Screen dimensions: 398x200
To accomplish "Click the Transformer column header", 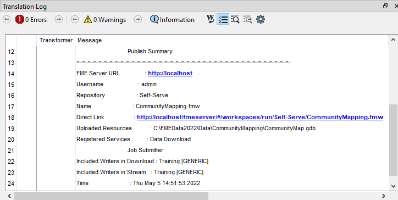I will [56, 40].
